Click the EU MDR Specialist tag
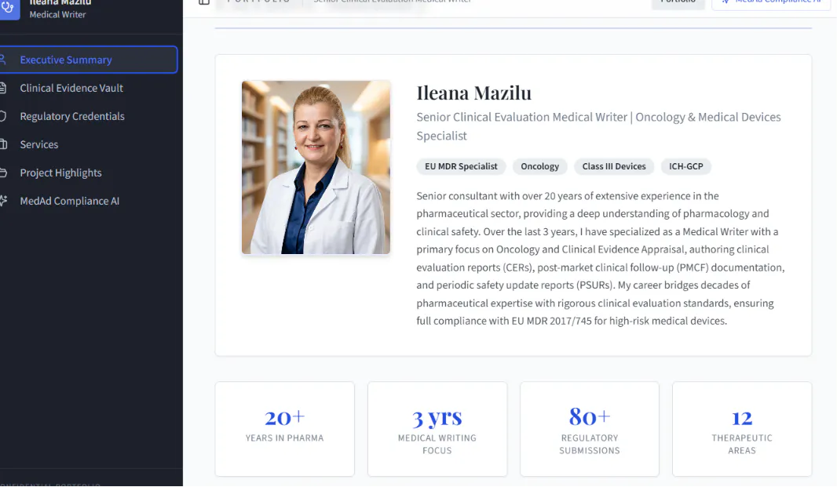 [461, 166]
